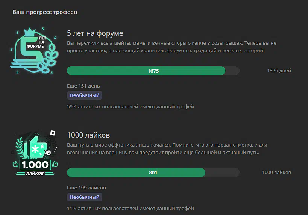Click the 1826 дней goal label

tap(279, 71)
